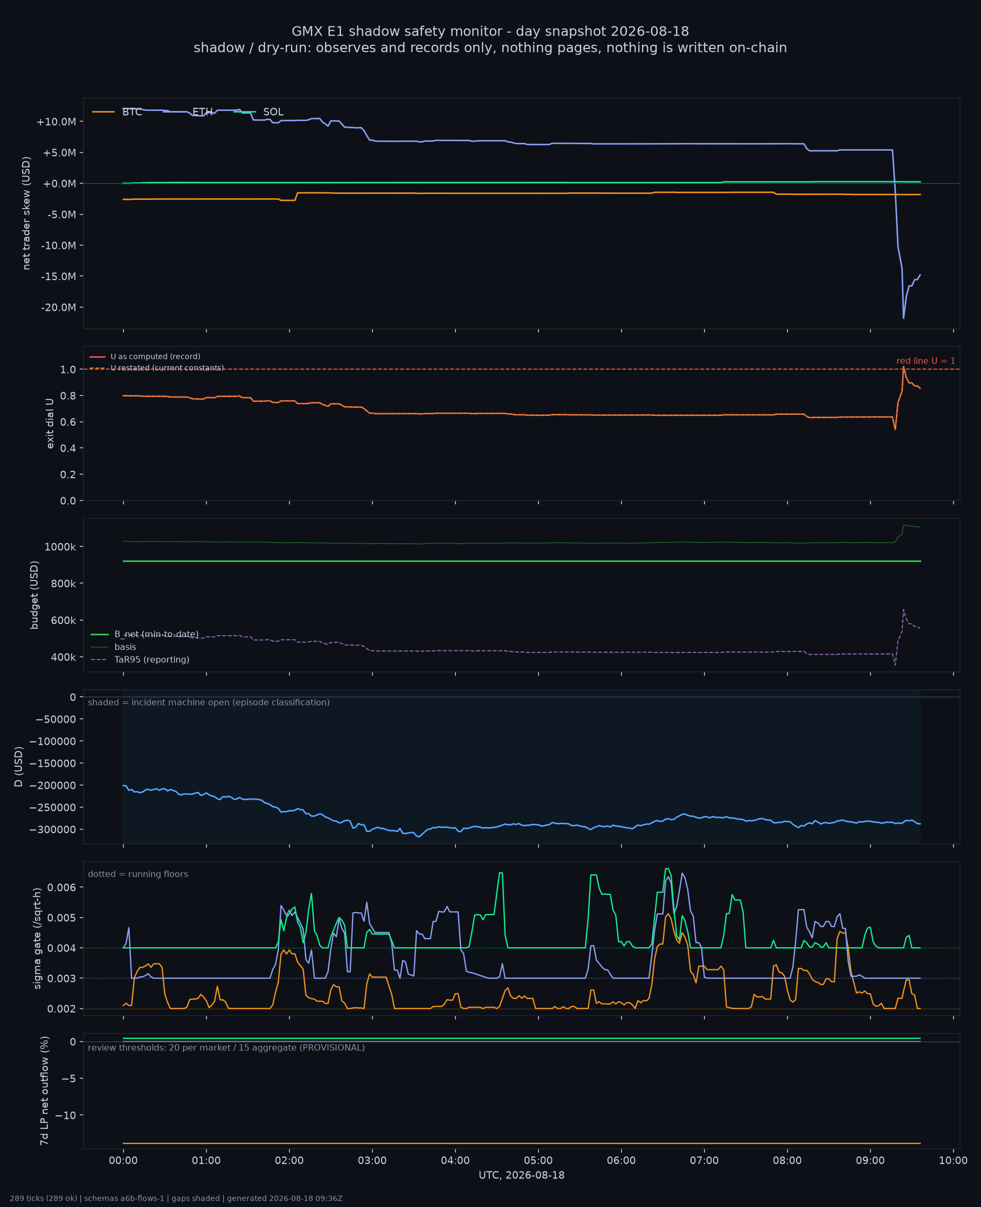
Task: Click the '+5.0M' skew axis tick
Action: click(59, 153)
